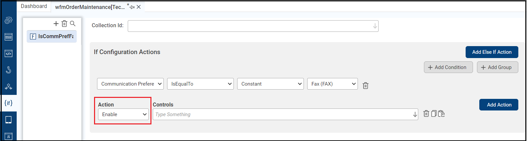The height and width of the screenshot is (141, 527).
Task: Click the form layout sidebar icon
Action: click(8, 37)
